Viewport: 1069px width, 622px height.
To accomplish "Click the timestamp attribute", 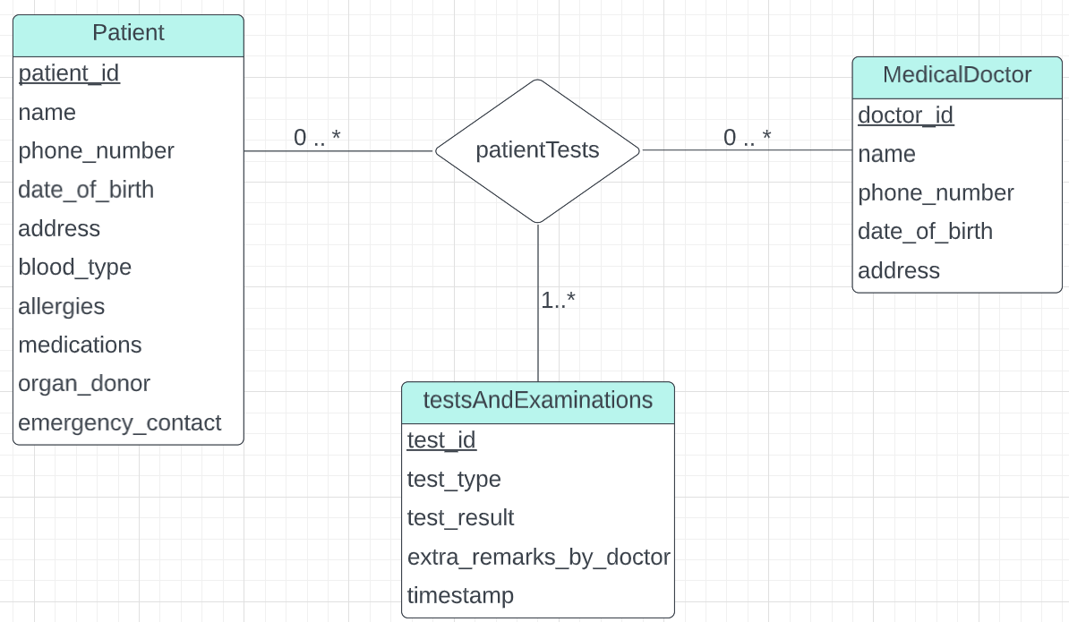I will point(460,596).
